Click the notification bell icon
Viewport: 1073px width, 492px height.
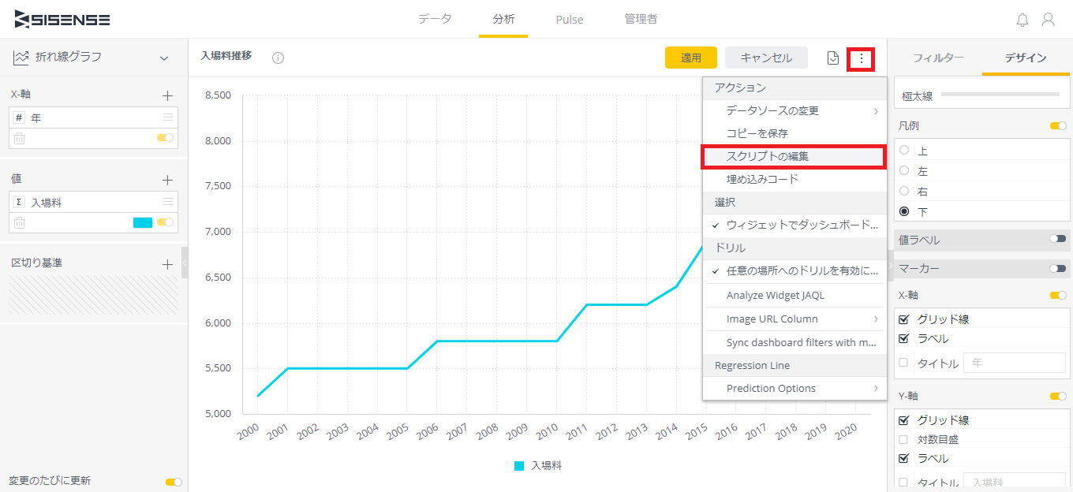[x=1023, y=20]
